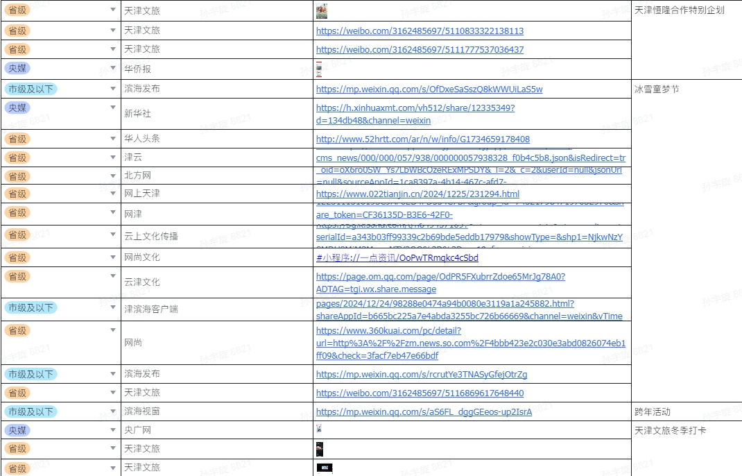Open the dropdown arrow in the 北方网 row
Image resolution: width=742 pixels, height=476 pixels.
[x=112, y=176]
